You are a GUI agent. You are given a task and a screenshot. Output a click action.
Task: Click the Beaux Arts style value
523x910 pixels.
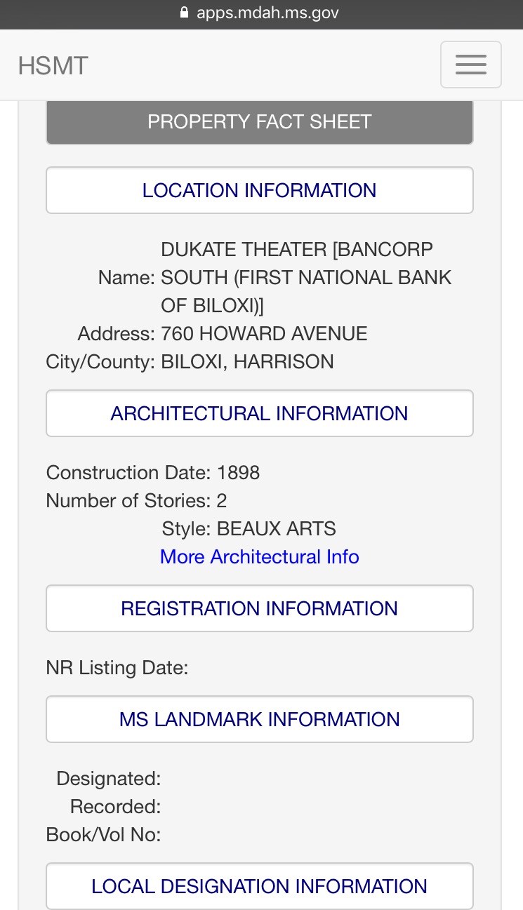276,528
